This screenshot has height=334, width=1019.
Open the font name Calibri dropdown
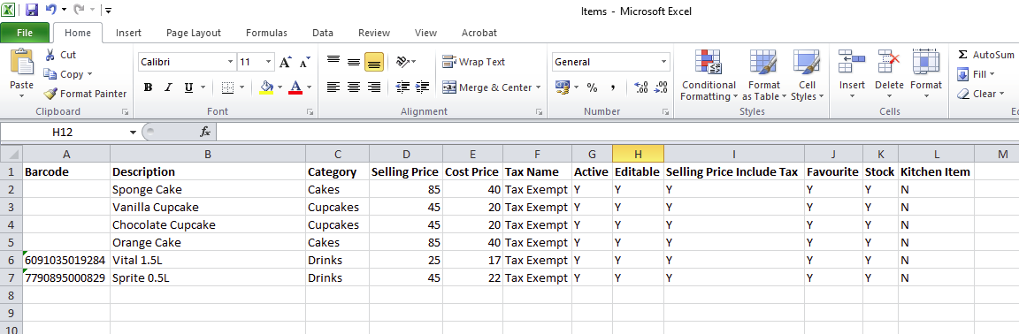pyautogui.click(x=231, y=63)
